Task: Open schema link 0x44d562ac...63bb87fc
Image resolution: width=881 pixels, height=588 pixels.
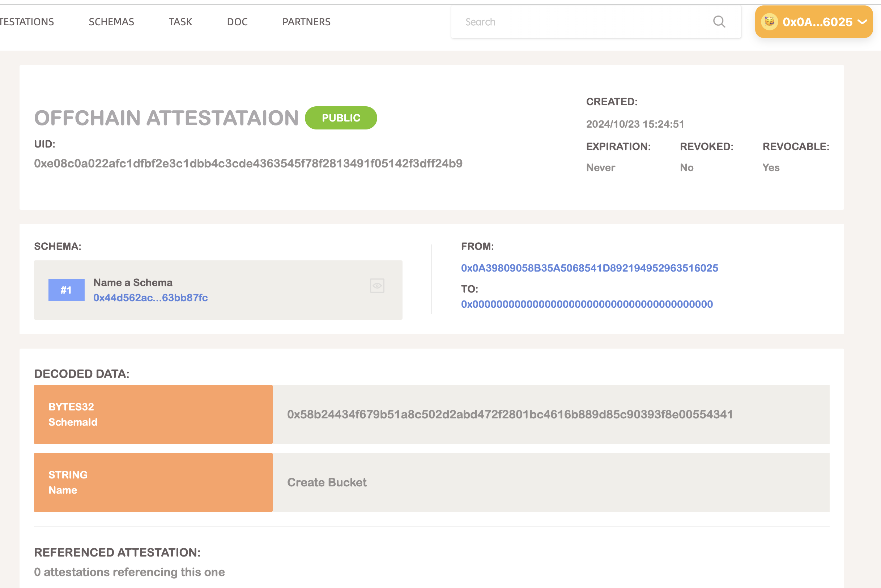Action: coord(150,298)
